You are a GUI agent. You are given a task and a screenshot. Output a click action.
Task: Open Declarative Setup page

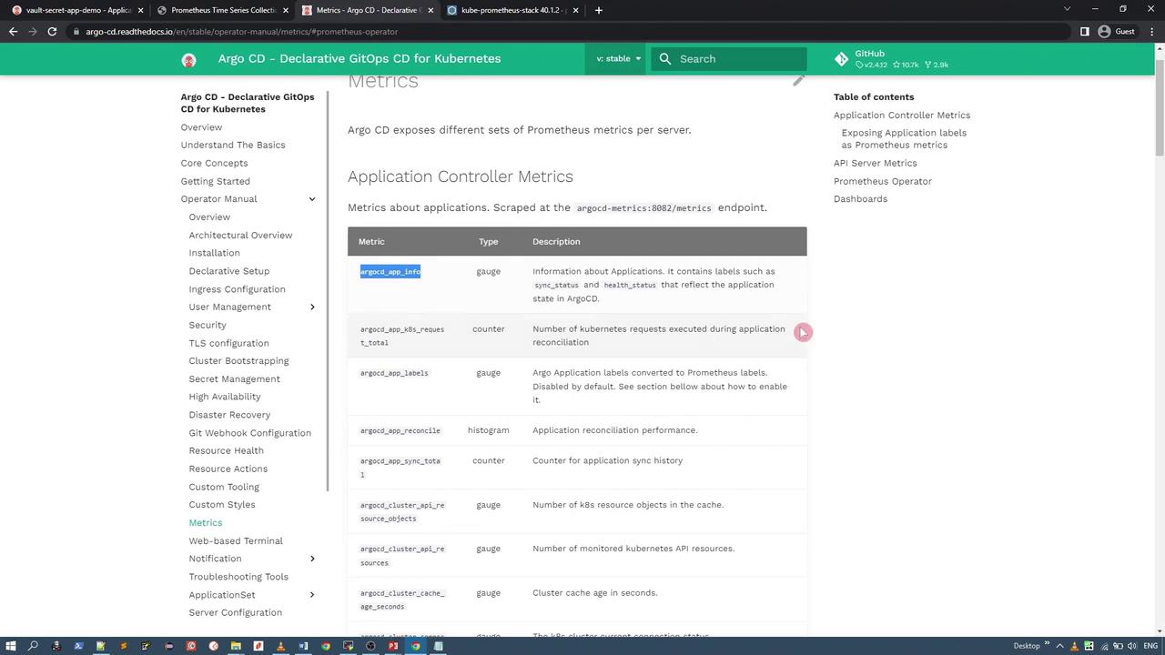pyautogui.click(x=229, y=271)
